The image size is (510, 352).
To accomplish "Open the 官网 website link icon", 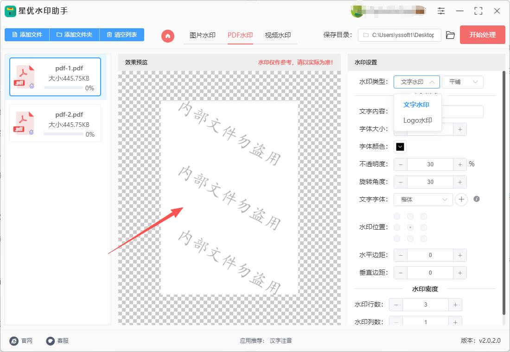I will [x=14, y=340].
